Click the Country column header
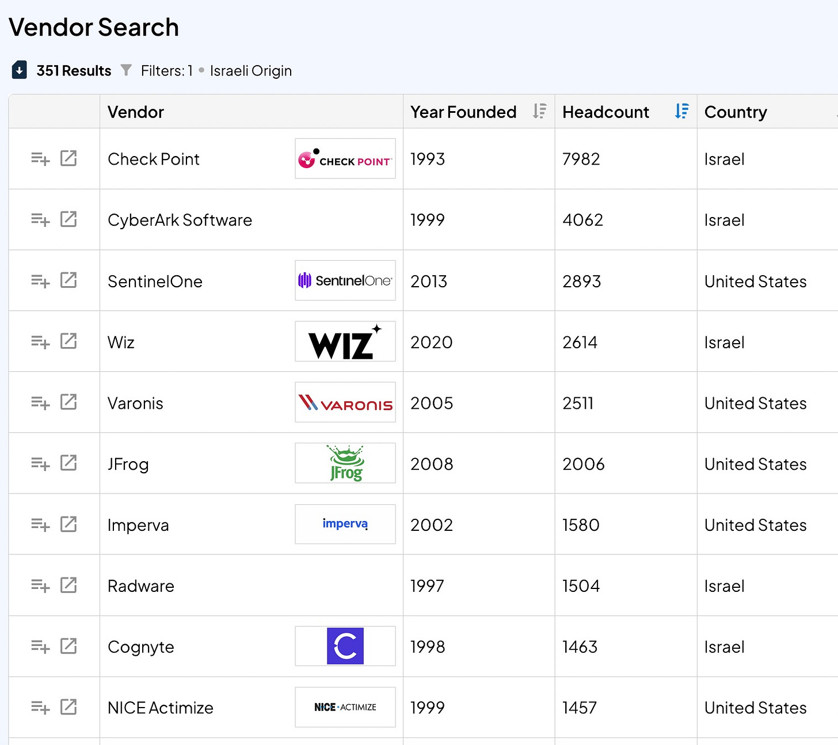Image resolution: width=838 pixels, height=745 pixels. coord(767,112)
